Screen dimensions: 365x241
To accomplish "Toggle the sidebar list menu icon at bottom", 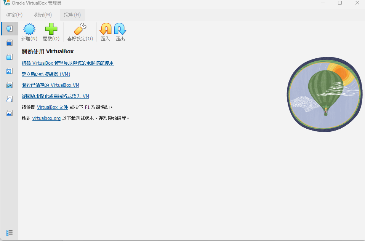I will point(9,233).
